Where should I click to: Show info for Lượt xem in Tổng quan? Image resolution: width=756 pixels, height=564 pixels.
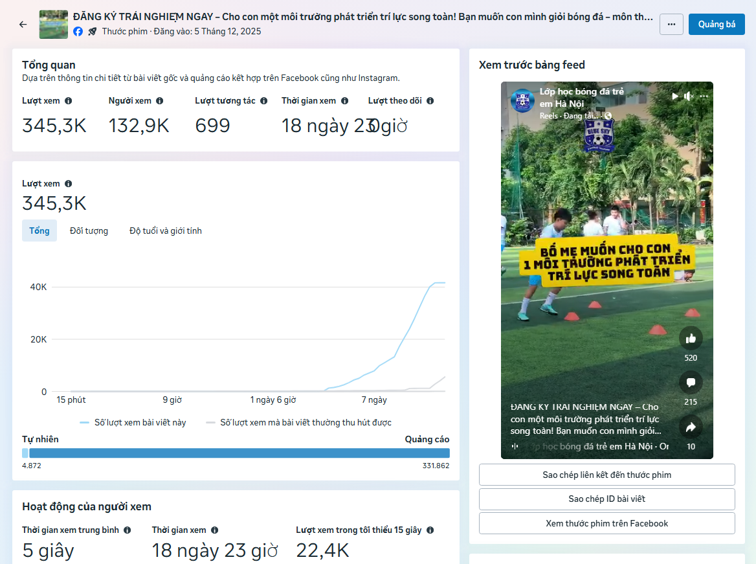tap(69, 101)
